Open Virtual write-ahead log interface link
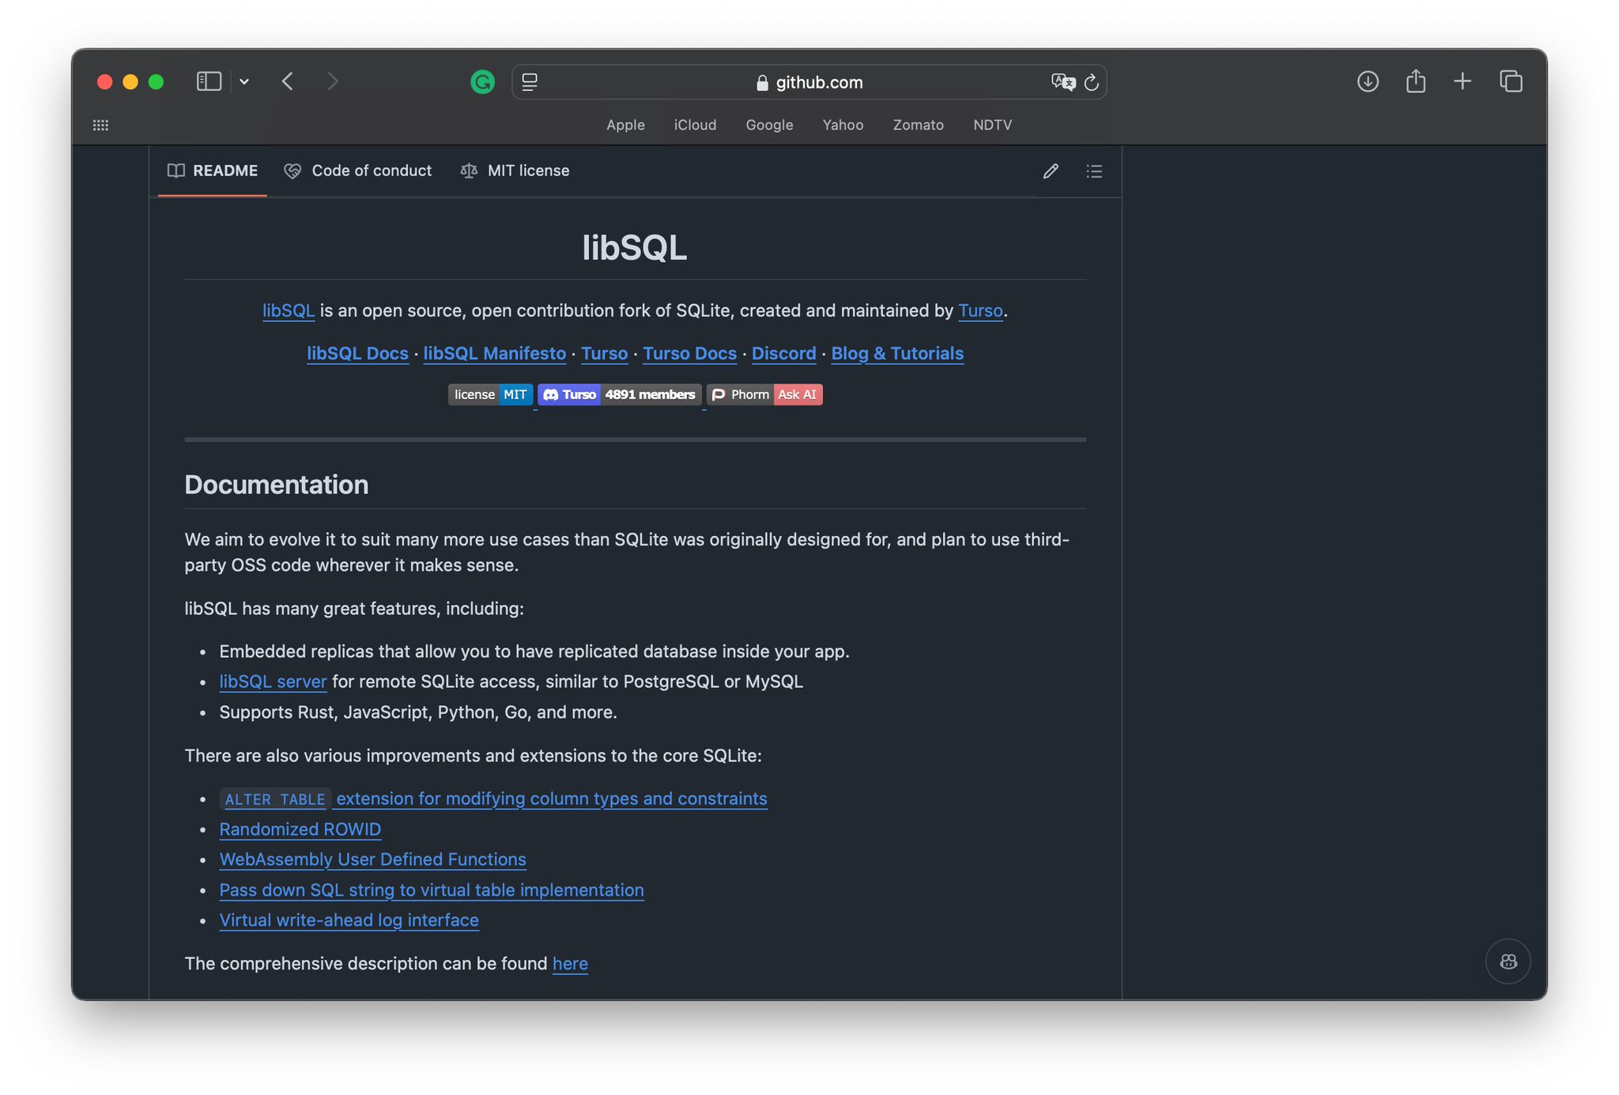 coord(349,920)
